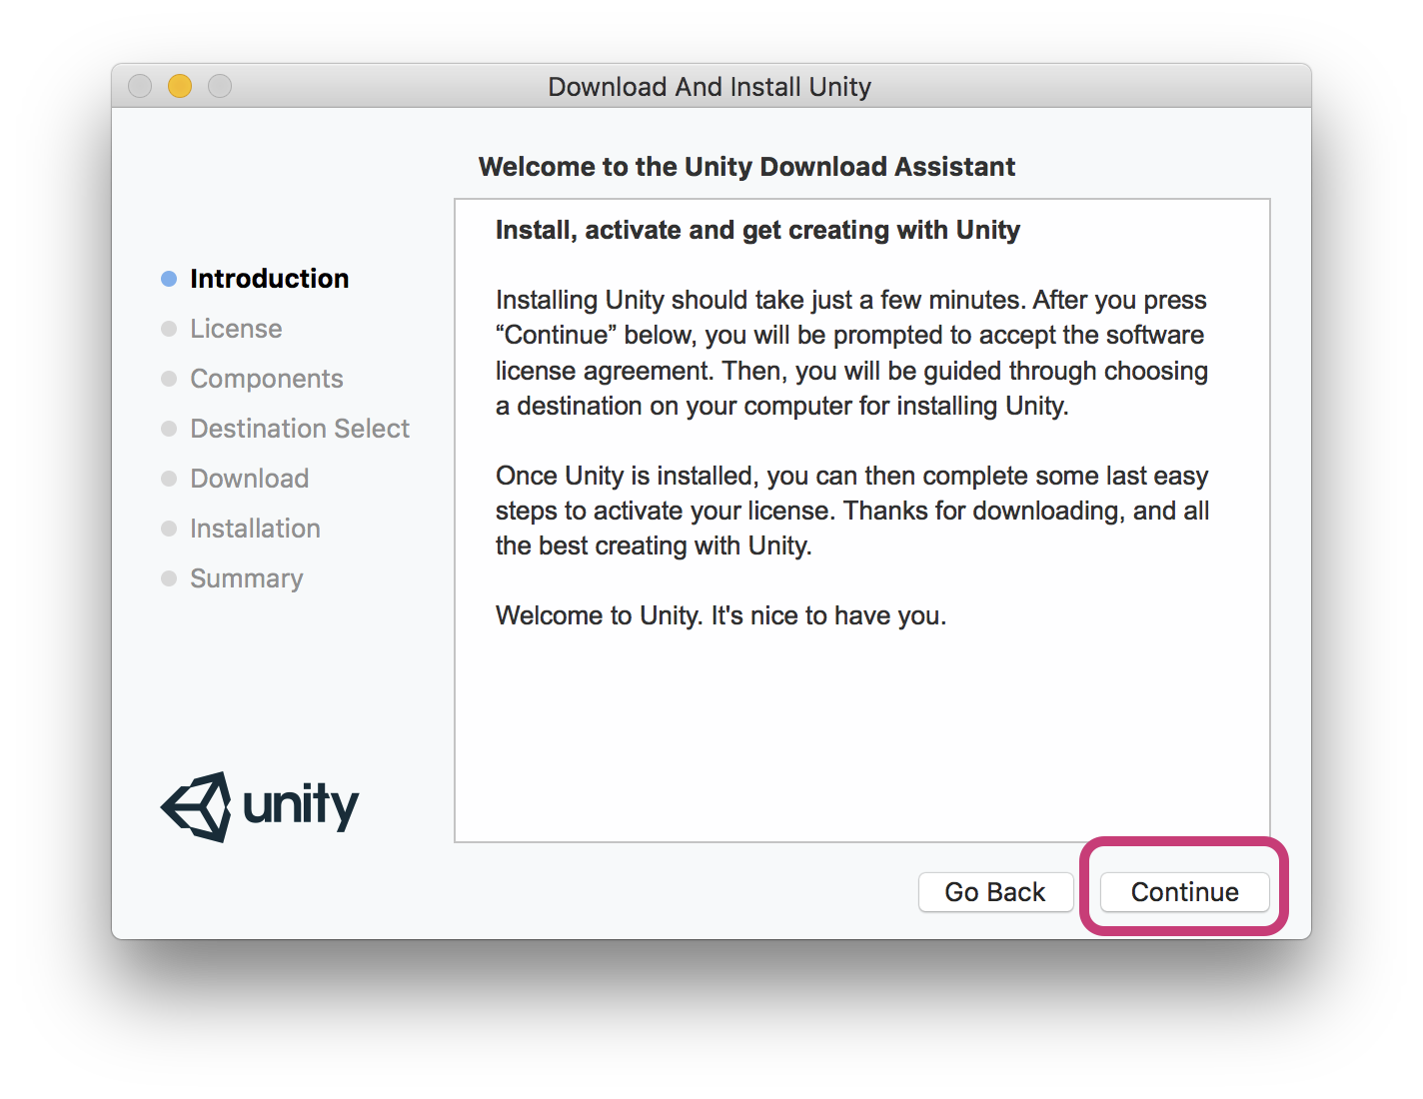Select the Introduction step in sidebar
This screenshot has height=1099, width=1423.
pos(269,278)
